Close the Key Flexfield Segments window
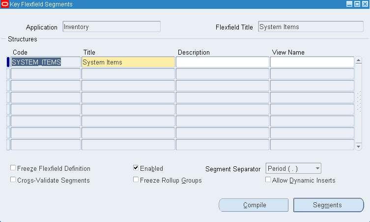This screenshot has width=370, height=222. click(365, 4)
